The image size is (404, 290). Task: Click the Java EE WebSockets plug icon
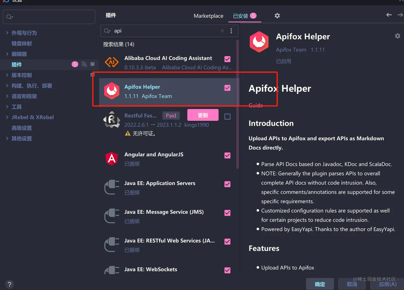pos(112,270)
